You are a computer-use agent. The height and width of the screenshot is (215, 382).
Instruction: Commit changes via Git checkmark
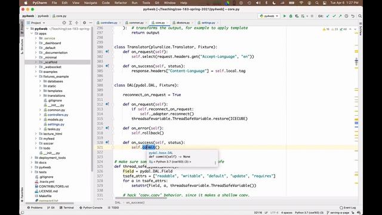pyautogui.click(x=334, y=16)
